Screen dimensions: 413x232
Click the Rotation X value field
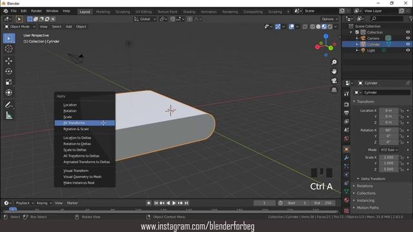pyautogui.click(x=388, y=130)
